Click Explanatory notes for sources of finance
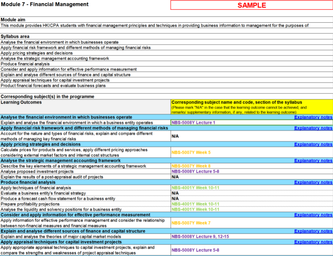The image size is (333, 256). coord(313,231)
